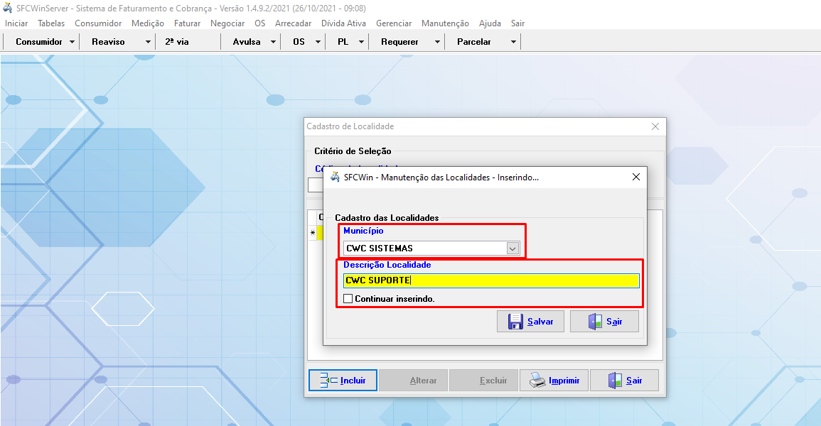Expand the Município combo box arrow
The image size is (821, 426).
(x=512, y=248)
